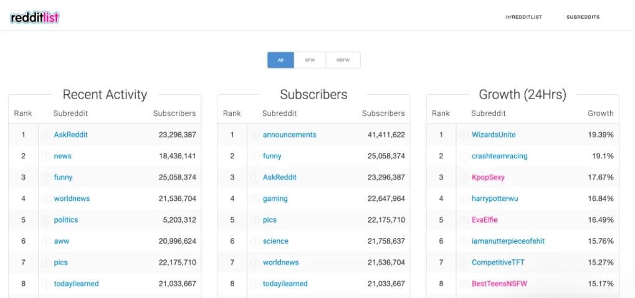
Task: Open info icon beside news subreddit
Action: coord(46,156)
